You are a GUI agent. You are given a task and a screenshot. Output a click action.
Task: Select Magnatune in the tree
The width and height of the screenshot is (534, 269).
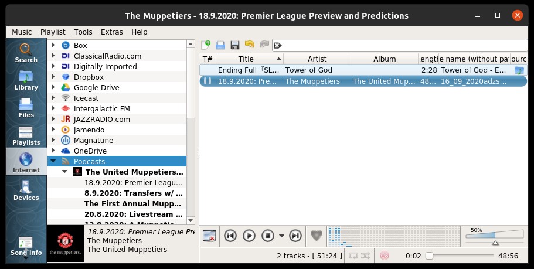[x=93, y=140]
